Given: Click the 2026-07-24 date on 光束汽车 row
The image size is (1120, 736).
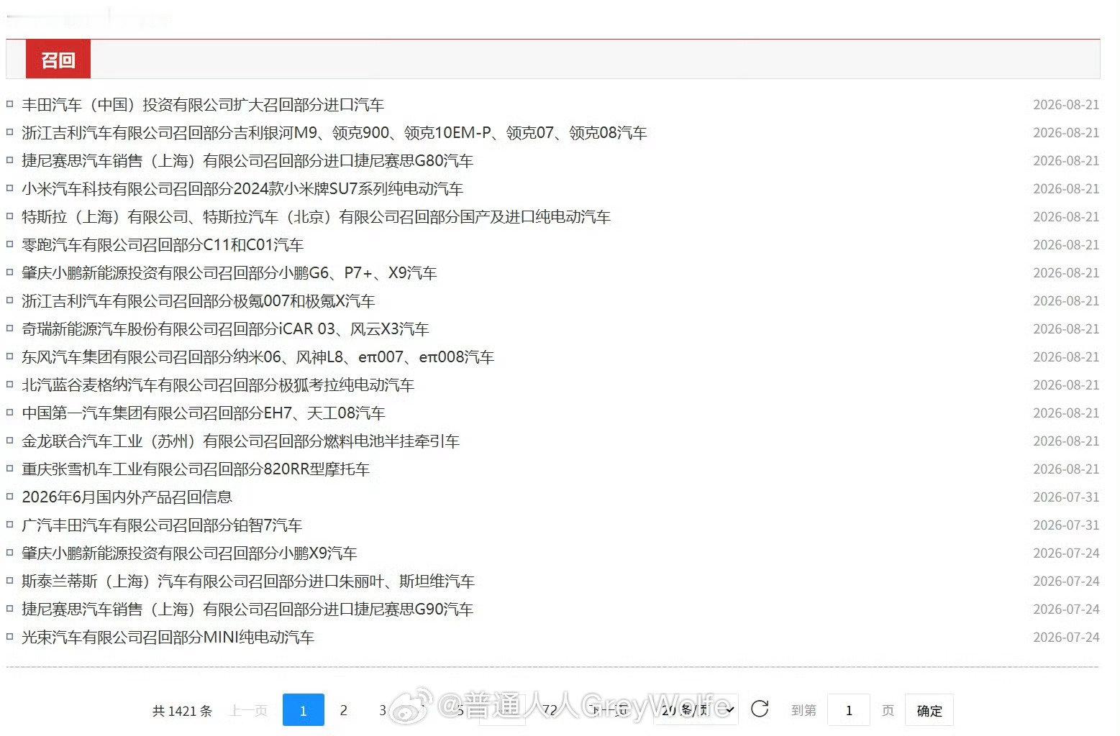Looking at the screenshot, I should 1066,638.
